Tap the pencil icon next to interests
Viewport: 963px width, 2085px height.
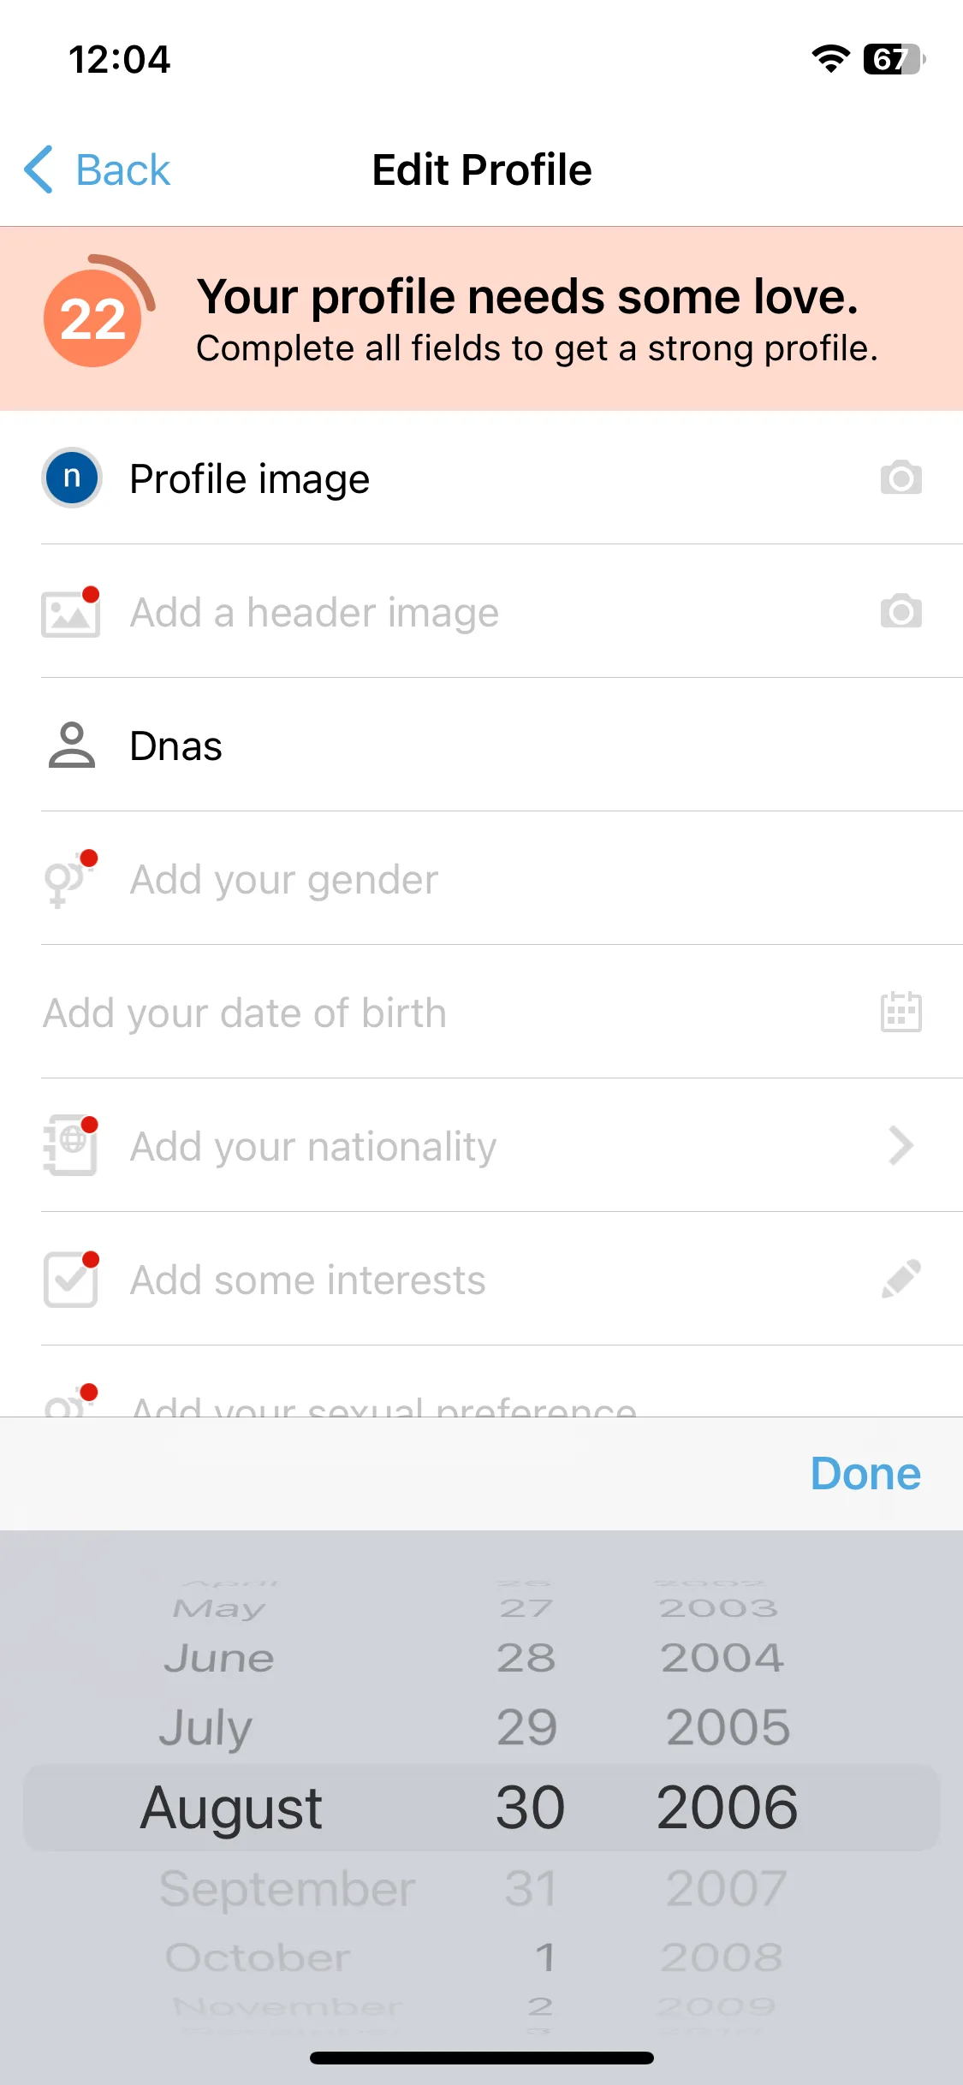point(901,1279)
